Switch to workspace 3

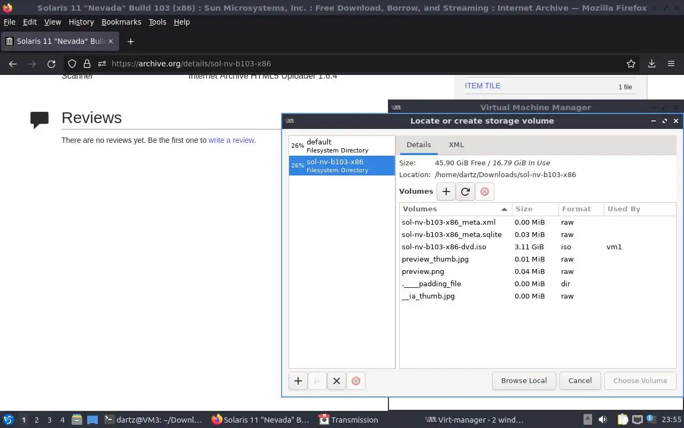(49, 420)
